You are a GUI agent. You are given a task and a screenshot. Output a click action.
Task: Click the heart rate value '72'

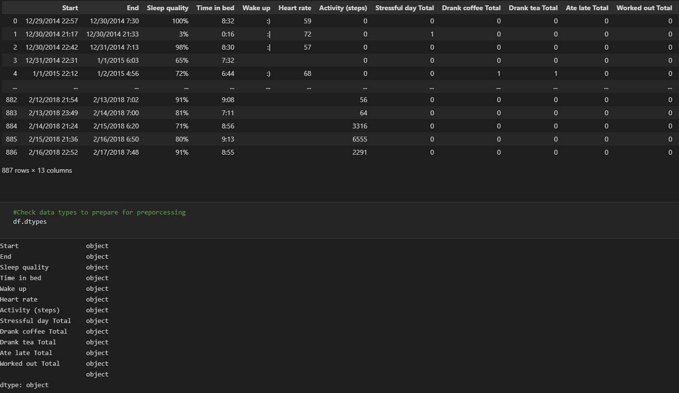(x=307, y=34)
